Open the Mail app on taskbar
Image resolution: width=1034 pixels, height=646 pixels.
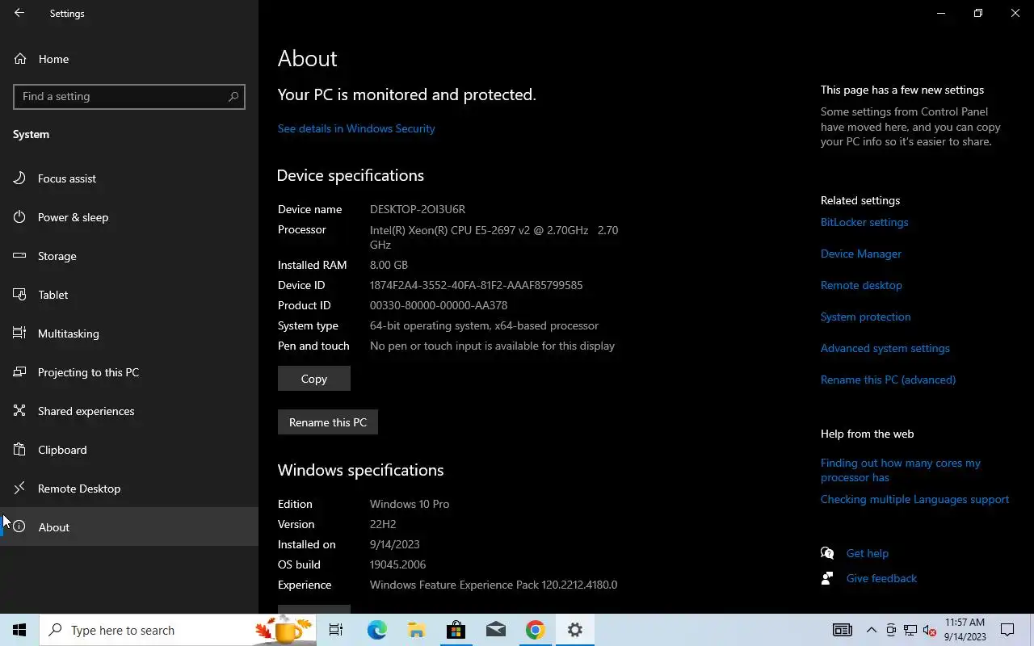pyautogui.click(x=495, y=630)
